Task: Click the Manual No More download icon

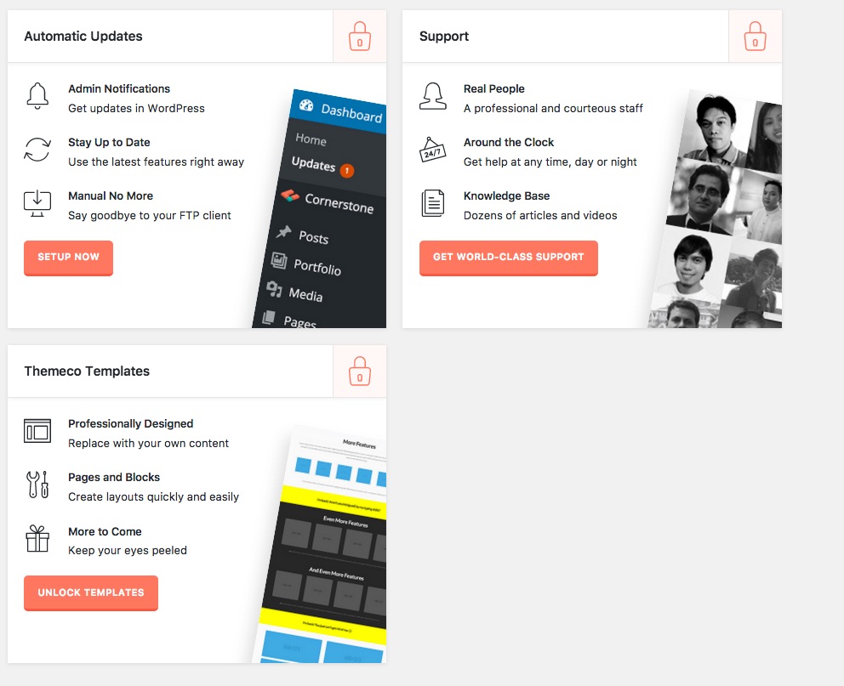Action: 37,204
